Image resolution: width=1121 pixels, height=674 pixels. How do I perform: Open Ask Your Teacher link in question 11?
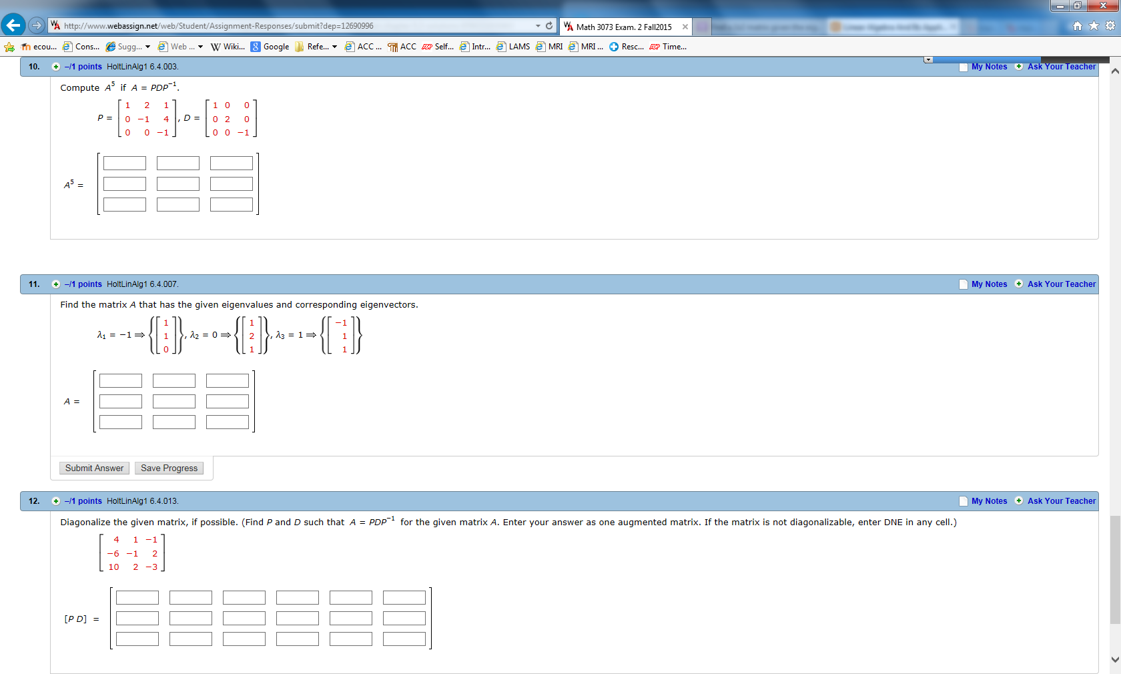coord(1062,284)
